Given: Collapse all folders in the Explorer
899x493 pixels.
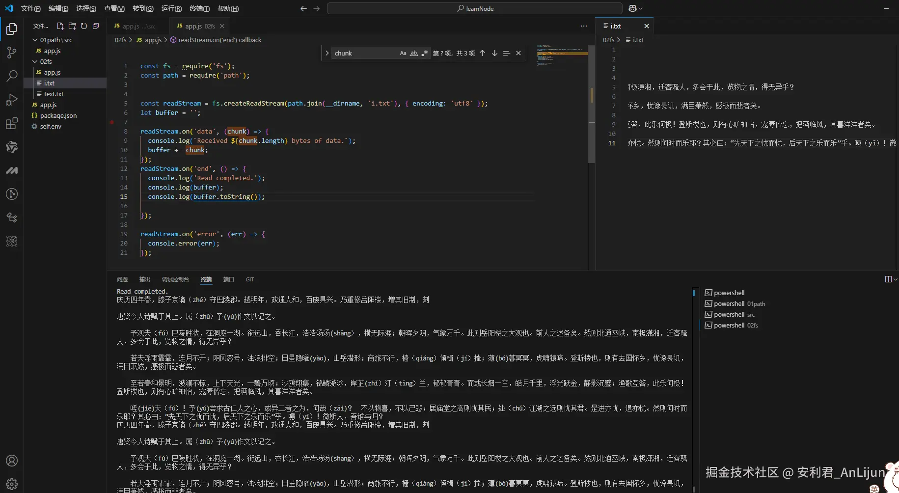Looking at the screenshot, I should tap(96, 26).
